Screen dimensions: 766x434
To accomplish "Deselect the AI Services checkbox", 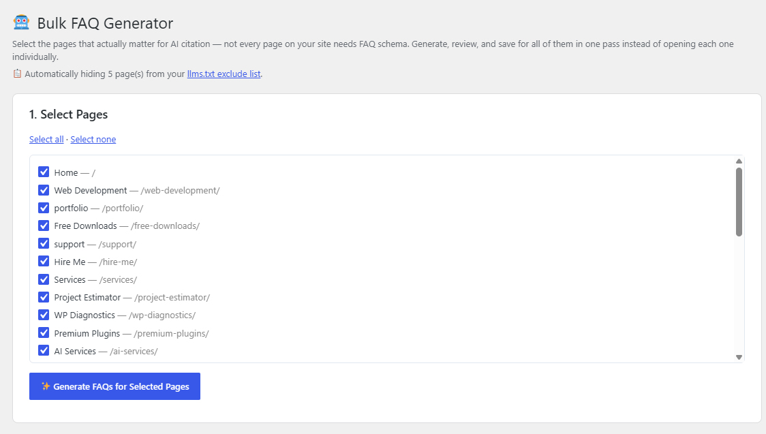I will pos(44,350).
